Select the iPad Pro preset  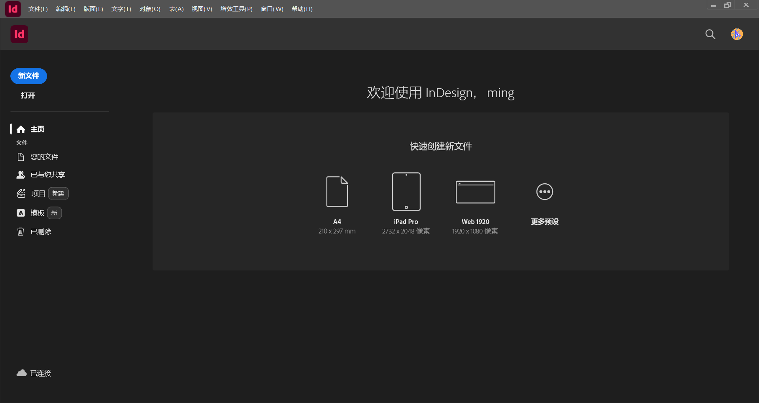[x=406, y=192]
